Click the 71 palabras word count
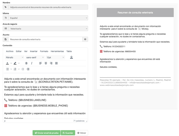 coord(79,121)
